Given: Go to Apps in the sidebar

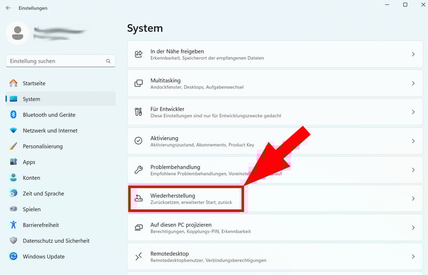Looking at the screenshot, I should coord(29,162).
